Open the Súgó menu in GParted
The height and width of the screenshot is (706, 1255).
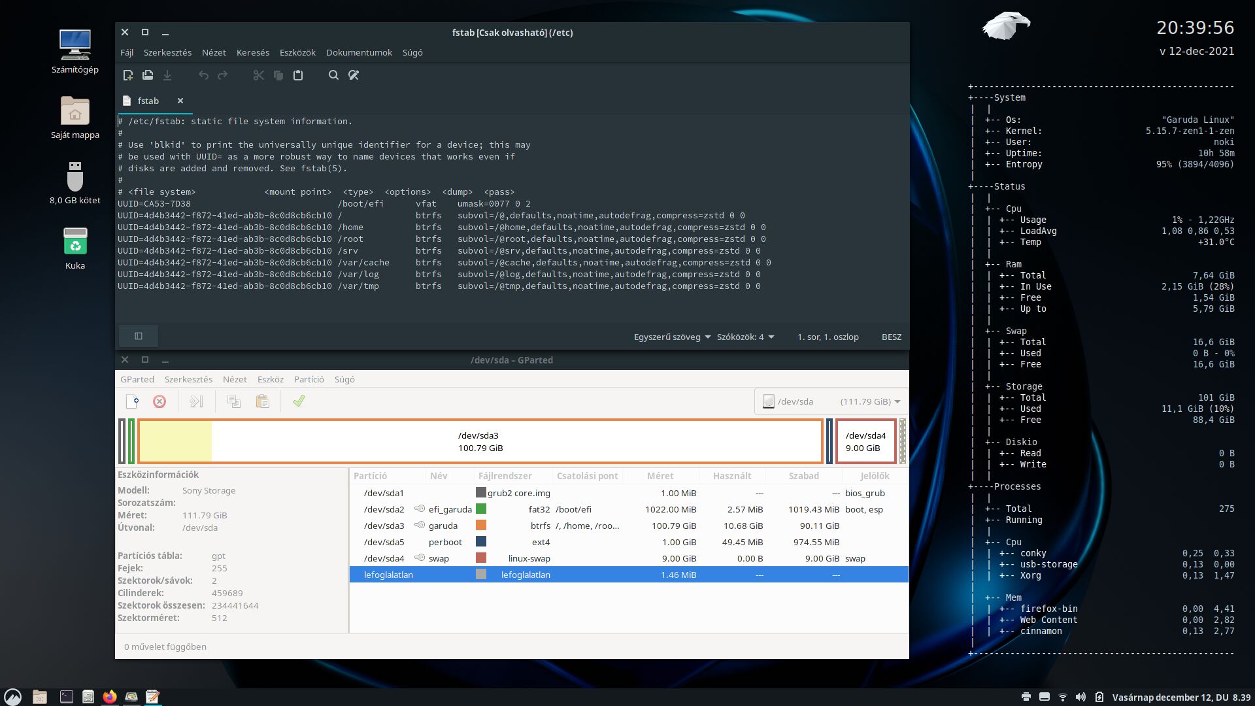coord(344,379)
